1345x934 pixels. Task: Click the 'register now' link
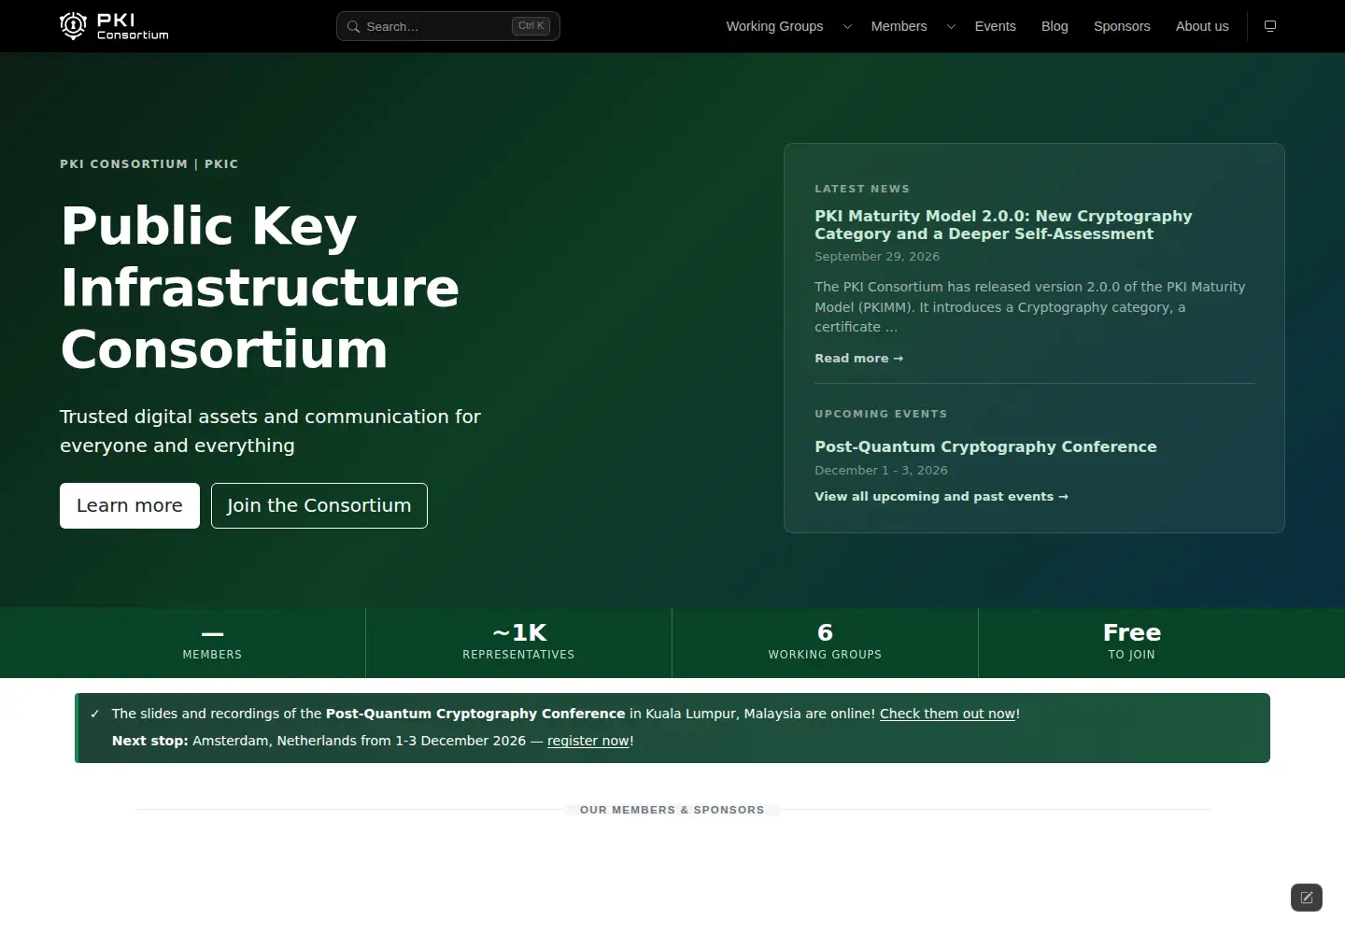point(588,741)
